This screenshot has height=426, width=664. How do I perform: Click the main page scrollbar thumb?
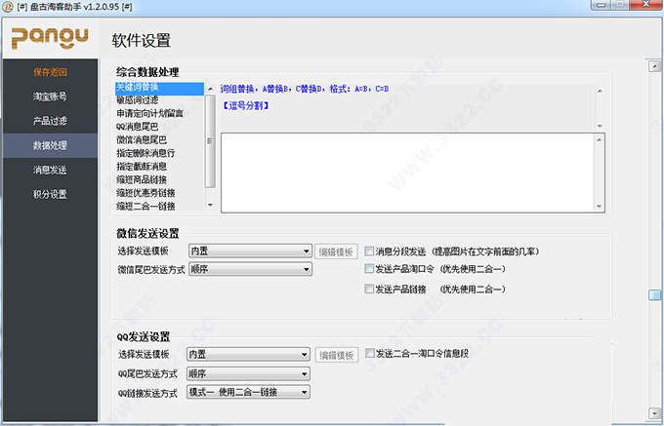point(654,295)
